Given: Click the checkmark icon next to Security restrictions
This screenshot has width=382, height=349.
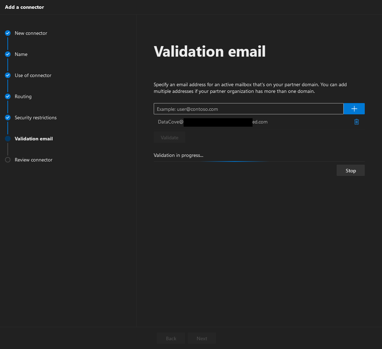Looking at the screenshot, I should [x=8, y=118].
